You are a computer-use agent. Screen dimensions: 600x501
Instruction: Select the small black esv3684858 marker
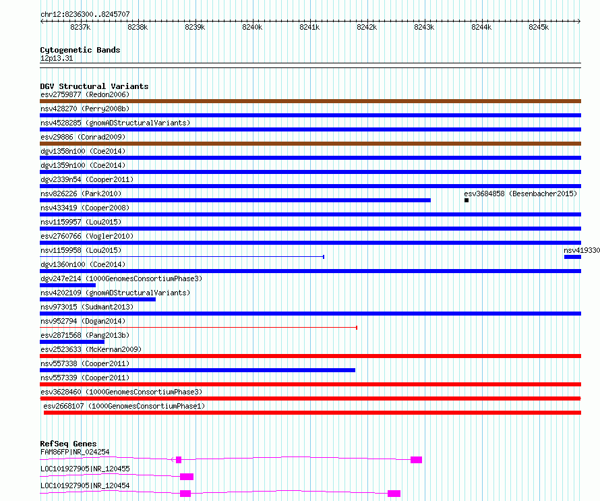click(467, 200)
